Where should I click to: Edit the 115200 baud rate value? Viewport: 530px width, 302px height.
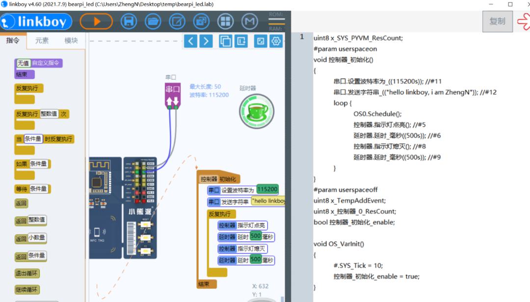[267, 189]
